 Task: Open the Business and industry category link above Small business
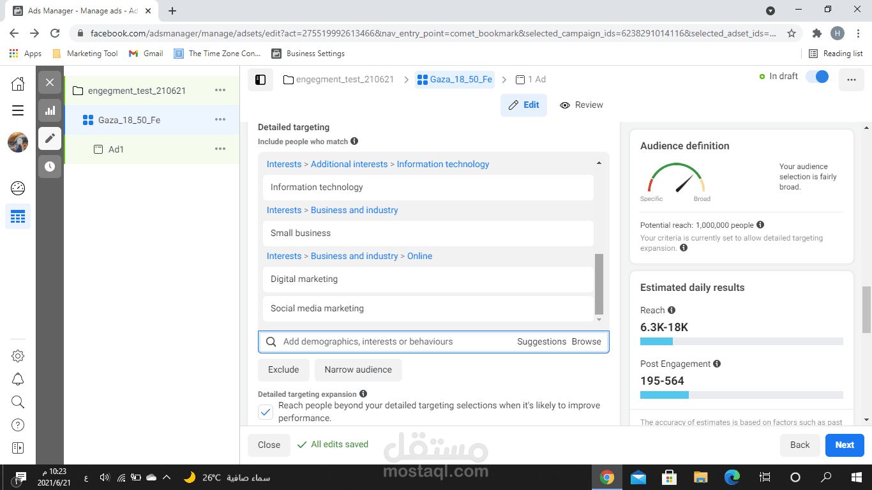354,210
